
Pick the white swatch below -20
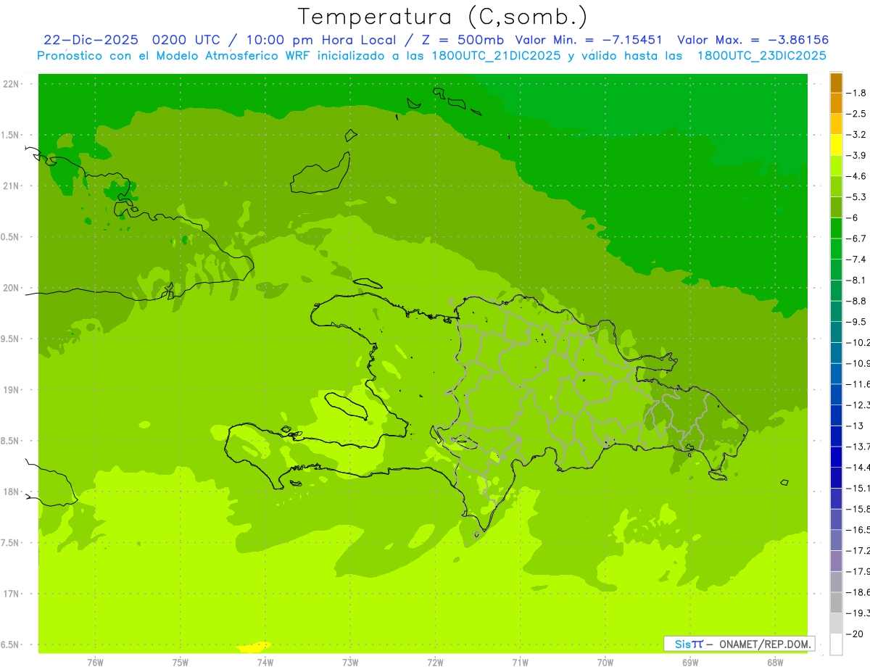(x=836, y=644)
